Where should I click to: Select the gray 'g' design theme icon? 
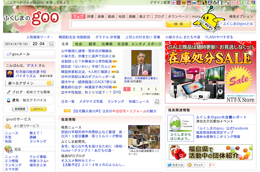click(248, 2)
